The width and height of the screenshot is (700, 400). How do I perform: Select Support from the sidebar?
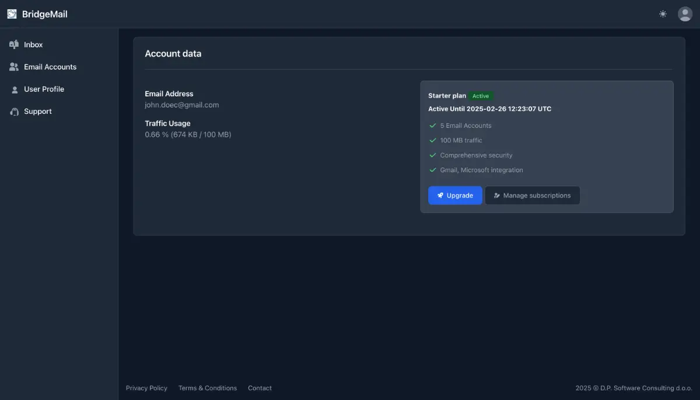coord(38,112)
